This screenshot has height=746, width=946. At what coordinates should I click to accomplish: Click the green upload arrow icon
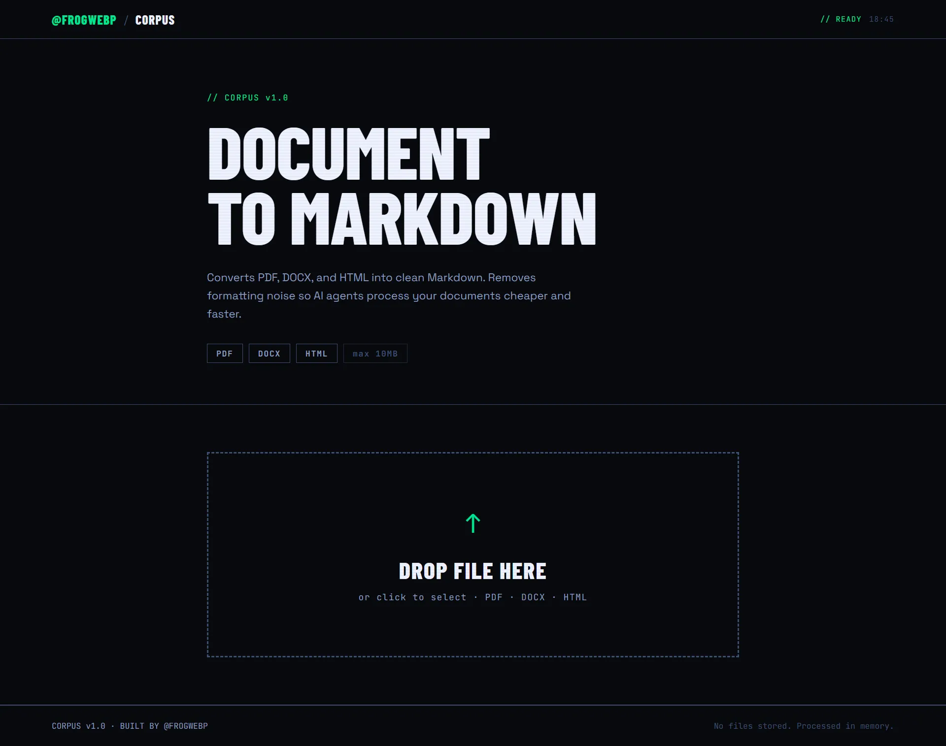click(x=473, y=523)
